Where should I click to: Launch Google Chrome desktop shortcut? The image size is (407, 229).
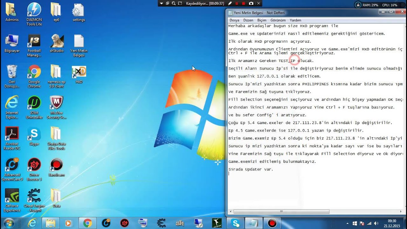pyautogui.click(x=34, y=76)
